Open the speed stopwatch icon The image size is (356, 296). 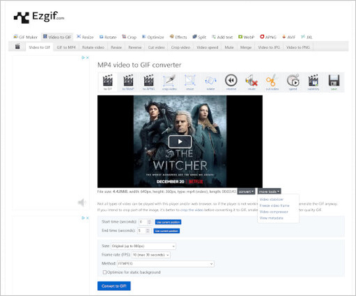[293, 82]
